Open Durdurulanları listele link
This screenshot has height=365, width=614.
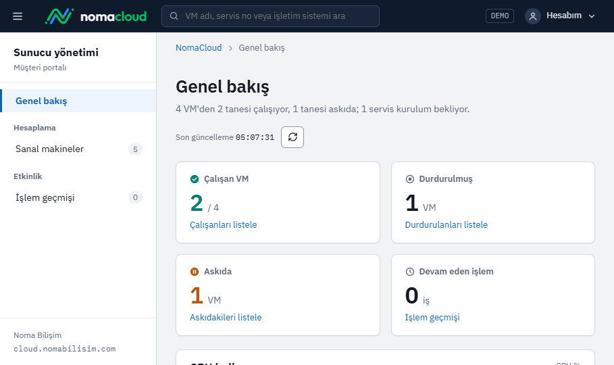pyautogui.click(x=446, y=224)
